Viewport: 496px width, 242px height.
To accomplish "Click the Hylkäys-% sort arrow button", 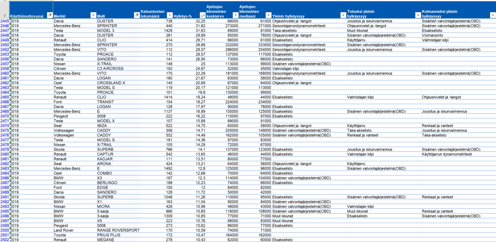I will pyautogui.click(x=203, y=15).
